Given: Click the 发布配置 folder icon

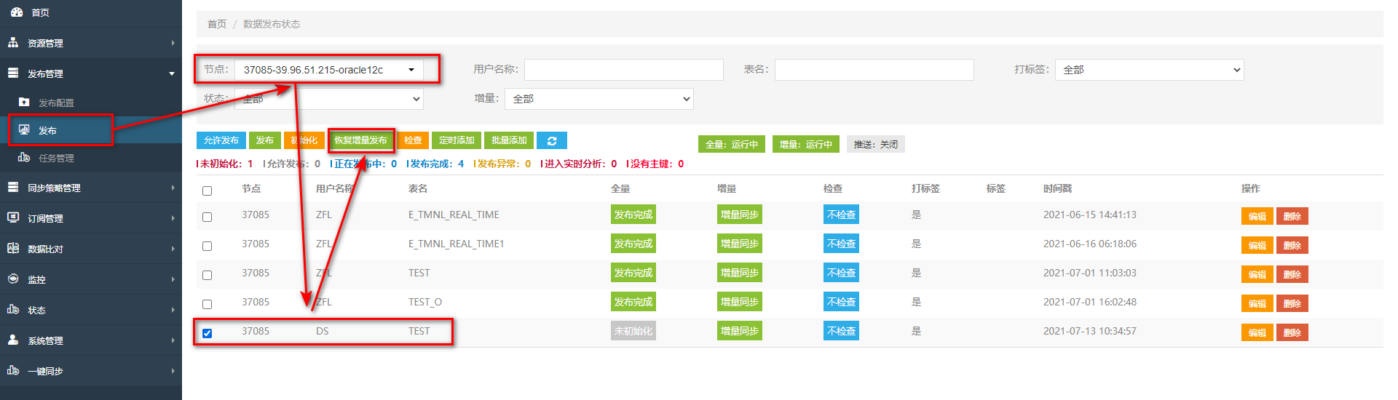Looking at the screenshot, I should [x=24, y=103].
